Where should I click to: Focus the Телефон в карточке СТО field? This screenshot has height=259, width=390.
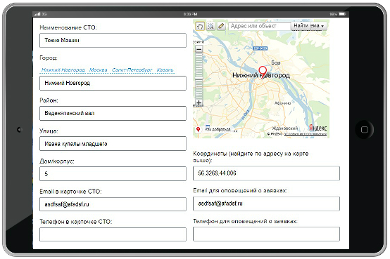(113, 234)
